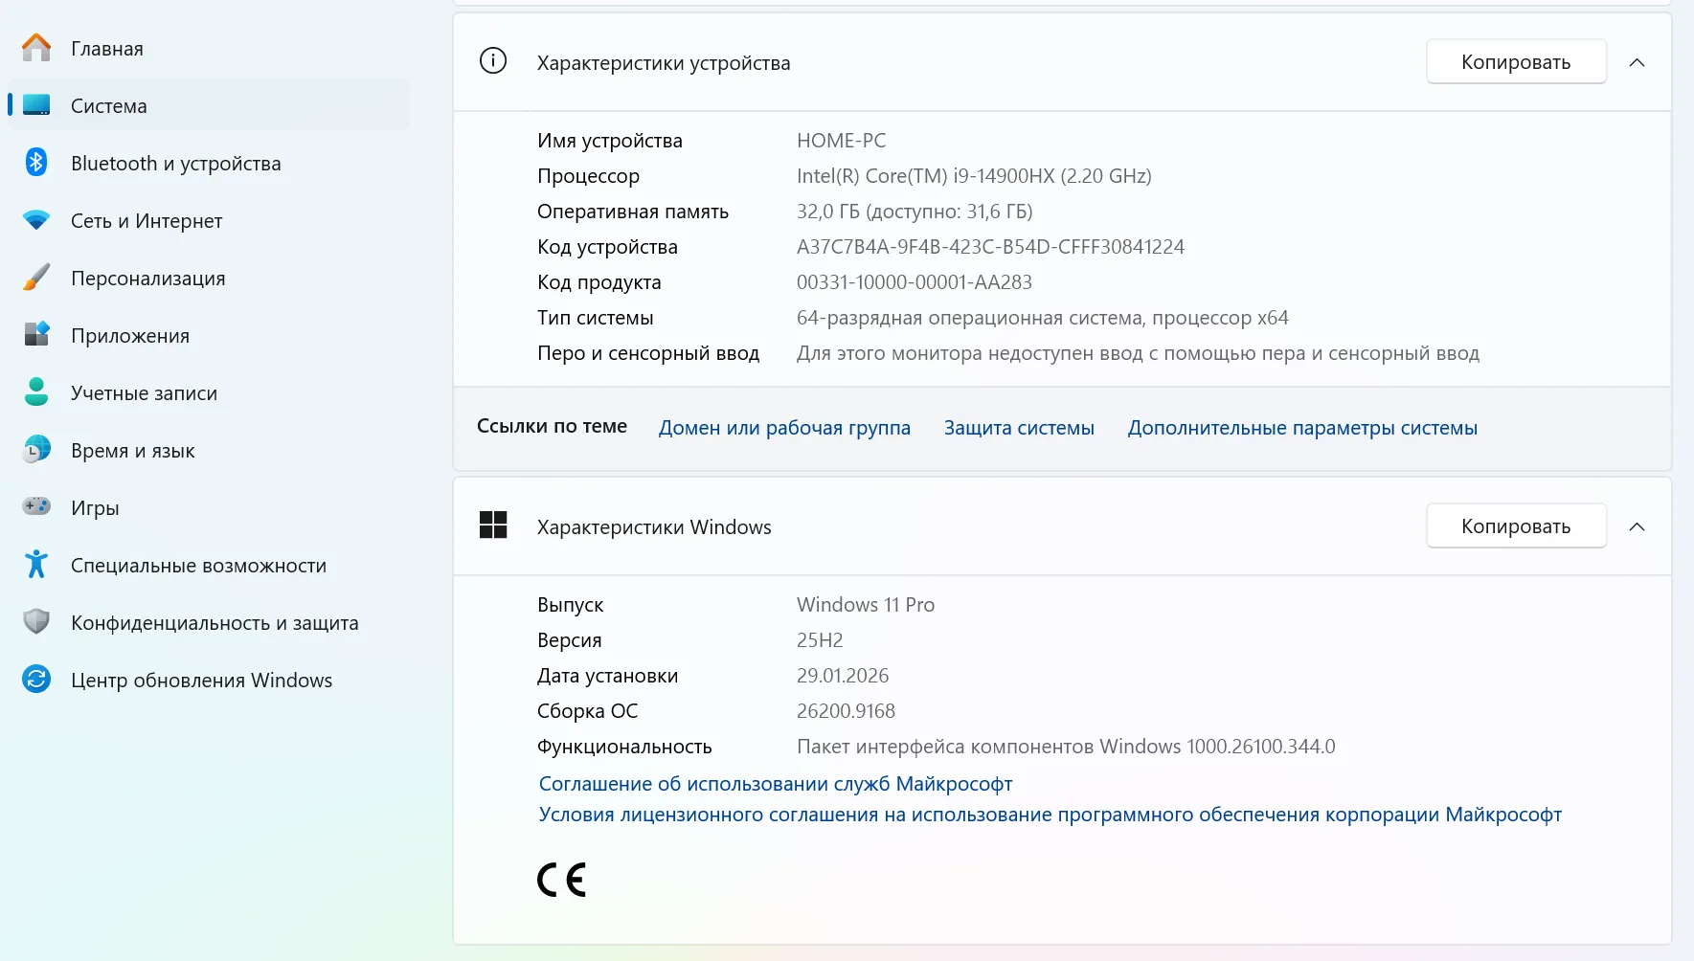1694x961 pixels.
Task: Open Bluetooth и устройства settings
Action: coord(209,163)
